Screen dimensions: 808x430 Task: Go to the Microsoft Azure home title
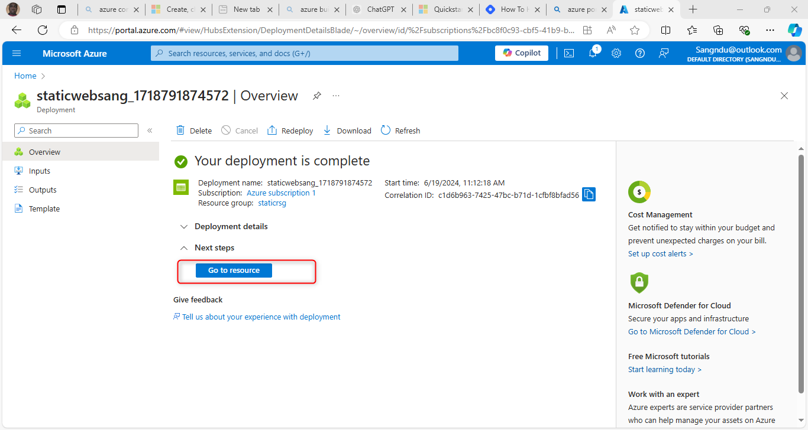click(x=75, y=53)
